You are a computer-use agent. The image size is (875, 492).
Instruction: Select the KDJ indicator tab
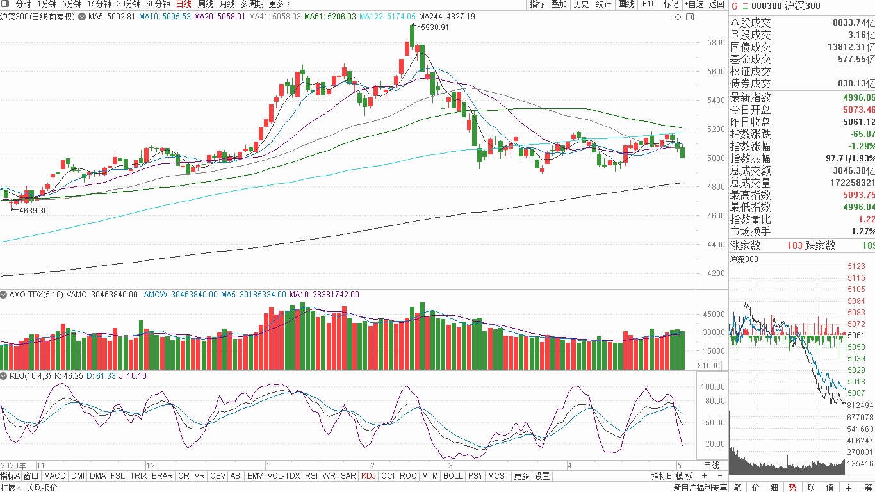pyautogui.click(x=369, y=476)
